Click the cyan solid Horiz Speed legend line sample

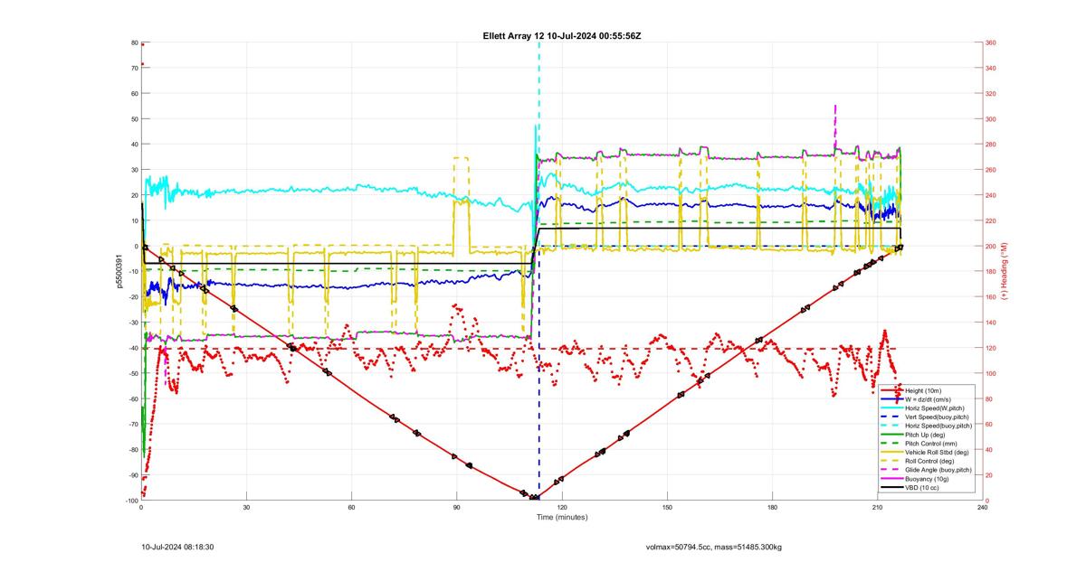pos(891,407)
